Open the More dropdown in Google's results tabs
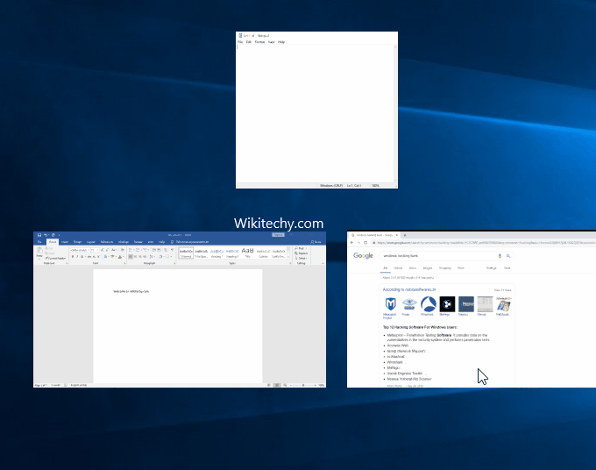 [x=461, y=268]
